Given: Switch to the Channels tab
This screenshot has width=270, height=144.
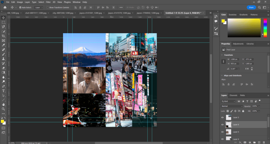Looking at the screenshot, I should (233, 95).
